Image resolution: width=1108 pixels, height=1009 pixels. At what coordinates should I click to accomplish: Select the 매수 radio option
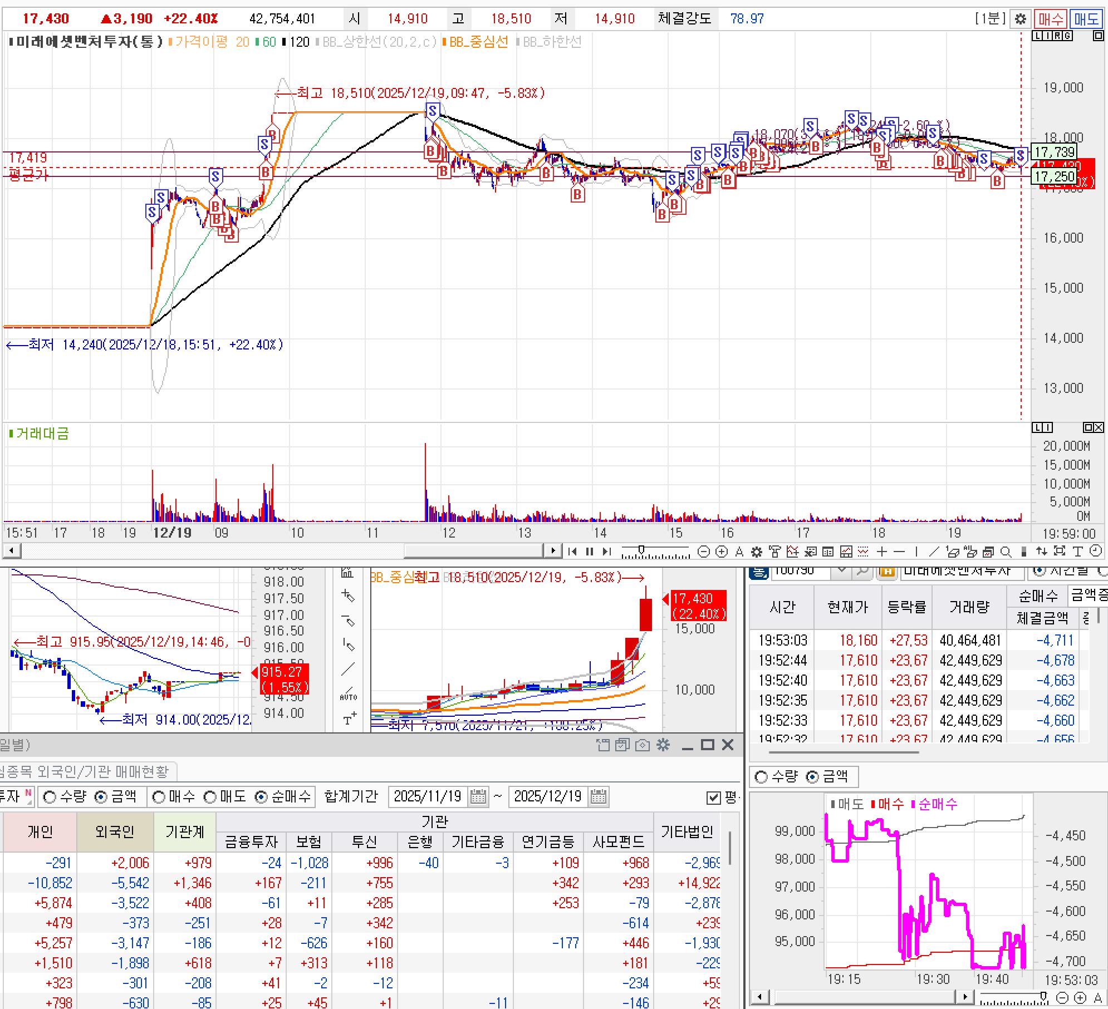[x=159, y=797]
